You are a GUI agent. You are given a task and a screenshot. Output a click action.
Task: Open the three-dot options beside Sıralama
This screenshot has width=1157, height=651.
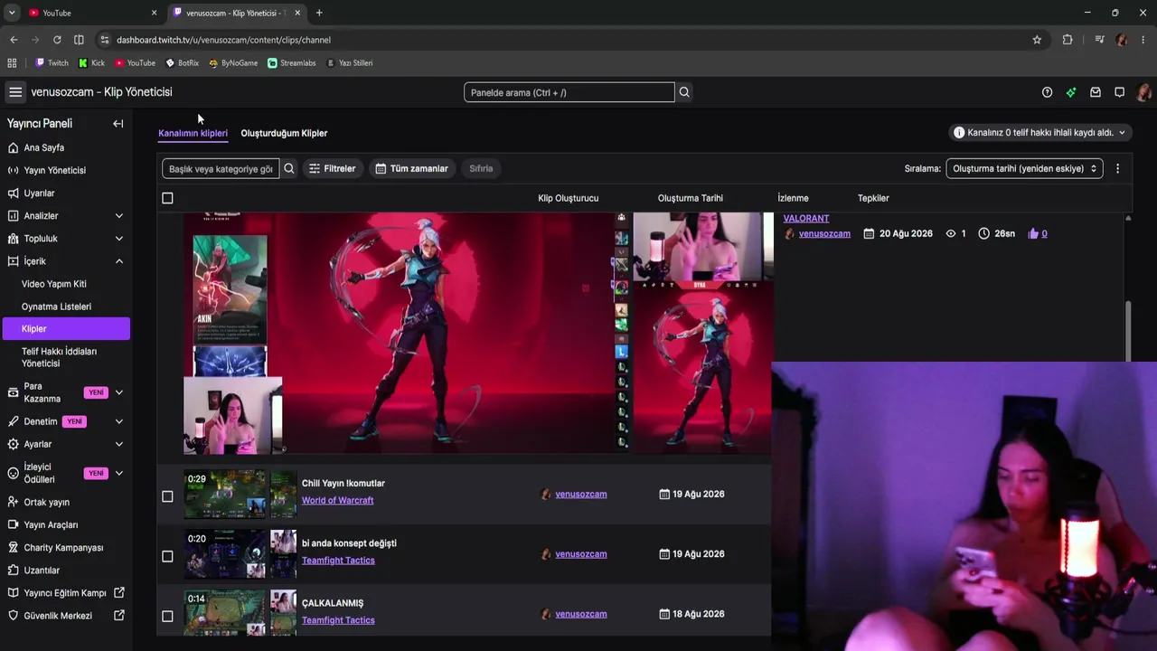coord(1117,168)
